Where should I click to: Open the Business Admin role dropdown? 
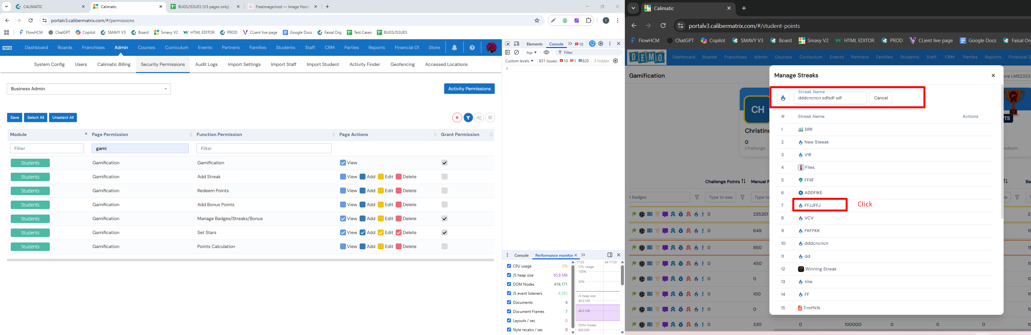[89, 89]
